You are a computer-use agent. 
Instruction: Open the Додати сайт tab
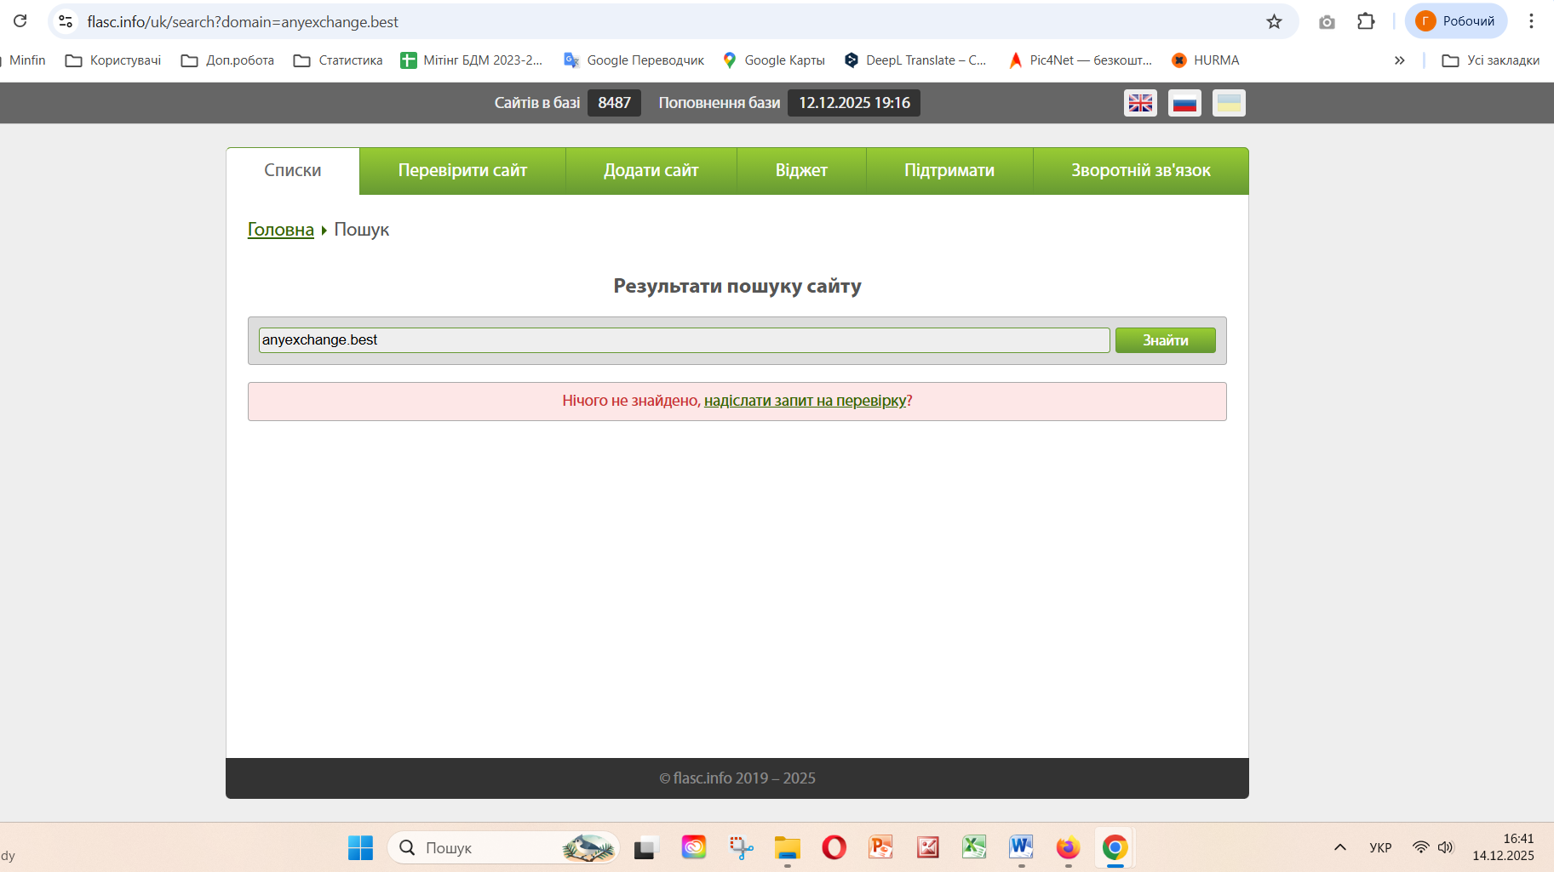(x=651, y=171)
